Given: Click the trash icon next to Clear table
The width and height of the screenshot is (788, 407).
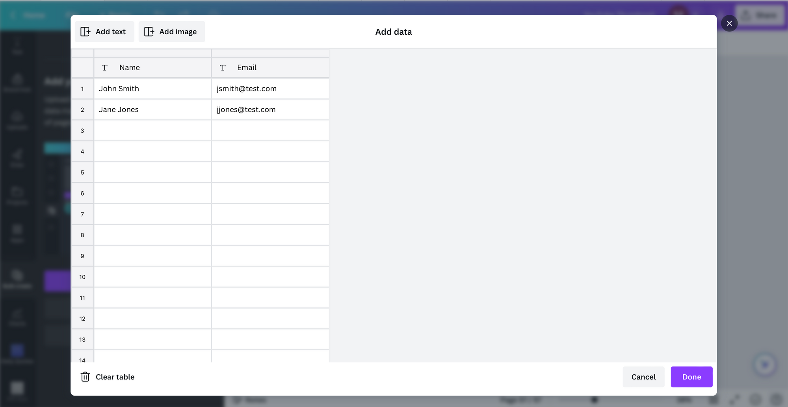Looking at the screenshot, I should pos(85,377).
